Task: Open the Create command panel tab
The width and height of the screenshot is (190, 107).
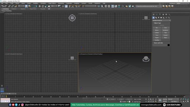Action: (153, 15)
